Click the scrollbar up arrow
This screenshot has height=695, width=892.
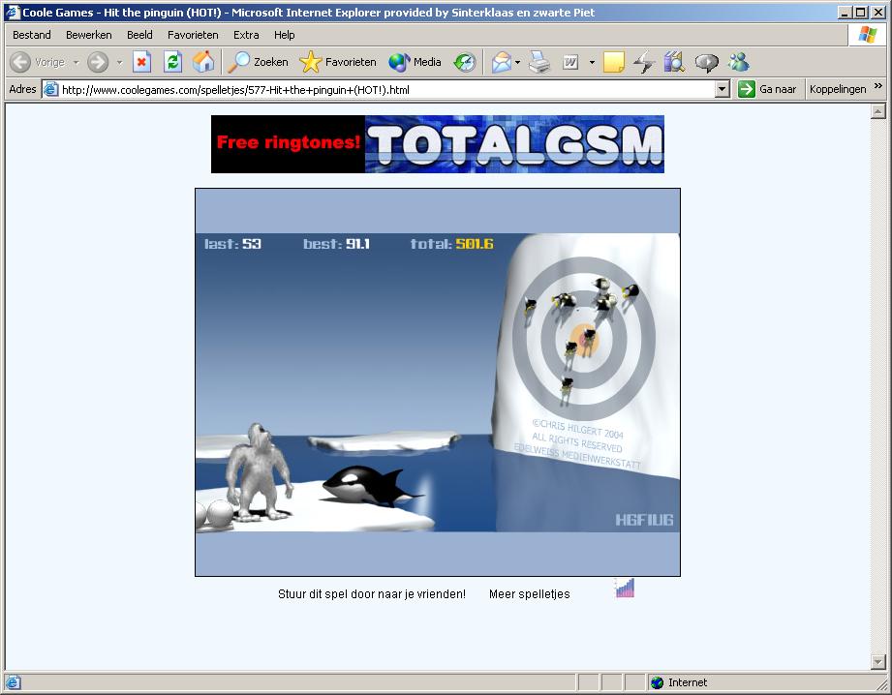point(877,111)
